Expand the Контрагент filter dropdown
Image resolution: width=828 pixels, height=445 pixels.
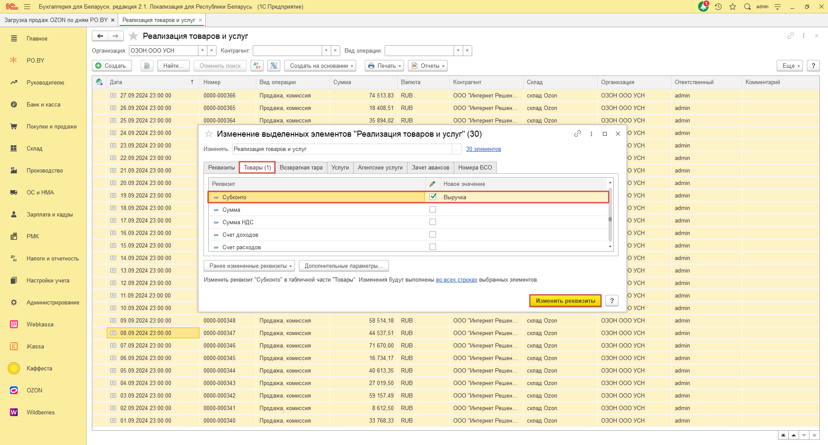(326, 50)
